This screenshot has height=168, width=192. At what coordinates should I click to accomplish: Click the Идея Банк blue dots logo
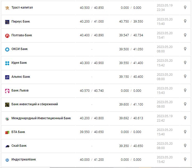pos(7,63)
